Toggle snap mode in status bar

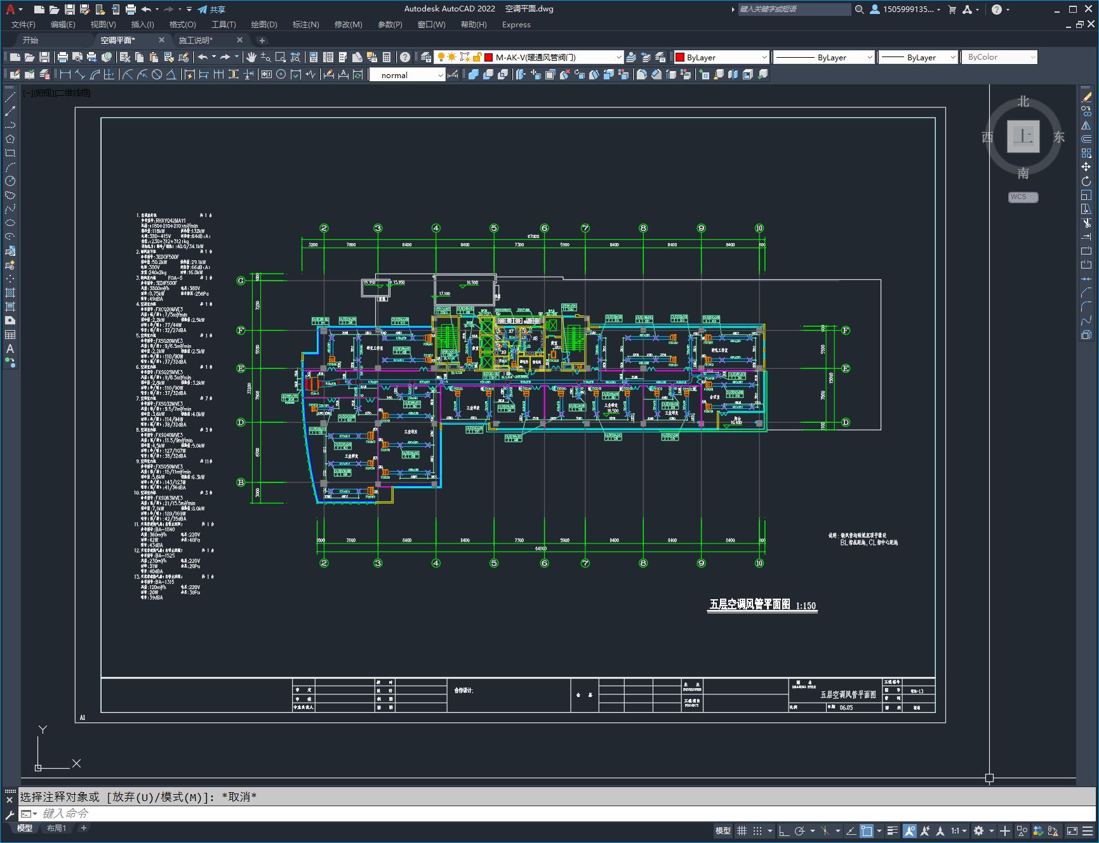[x=757, y=830]
